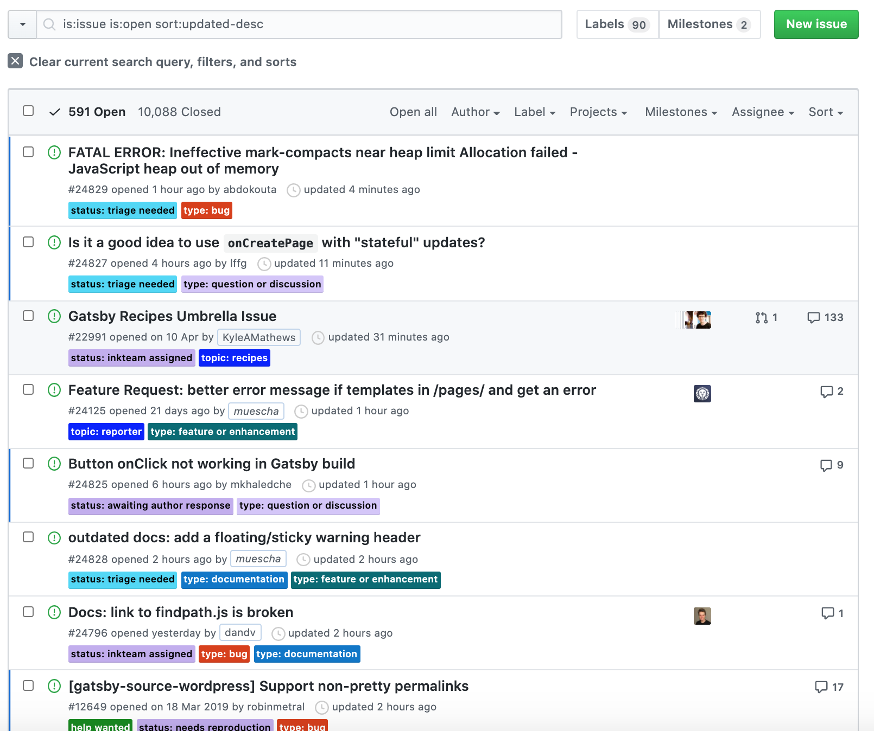Open Button onClick not working issue title
Screen dimensions: 874x731
click(x=212, y=464)
